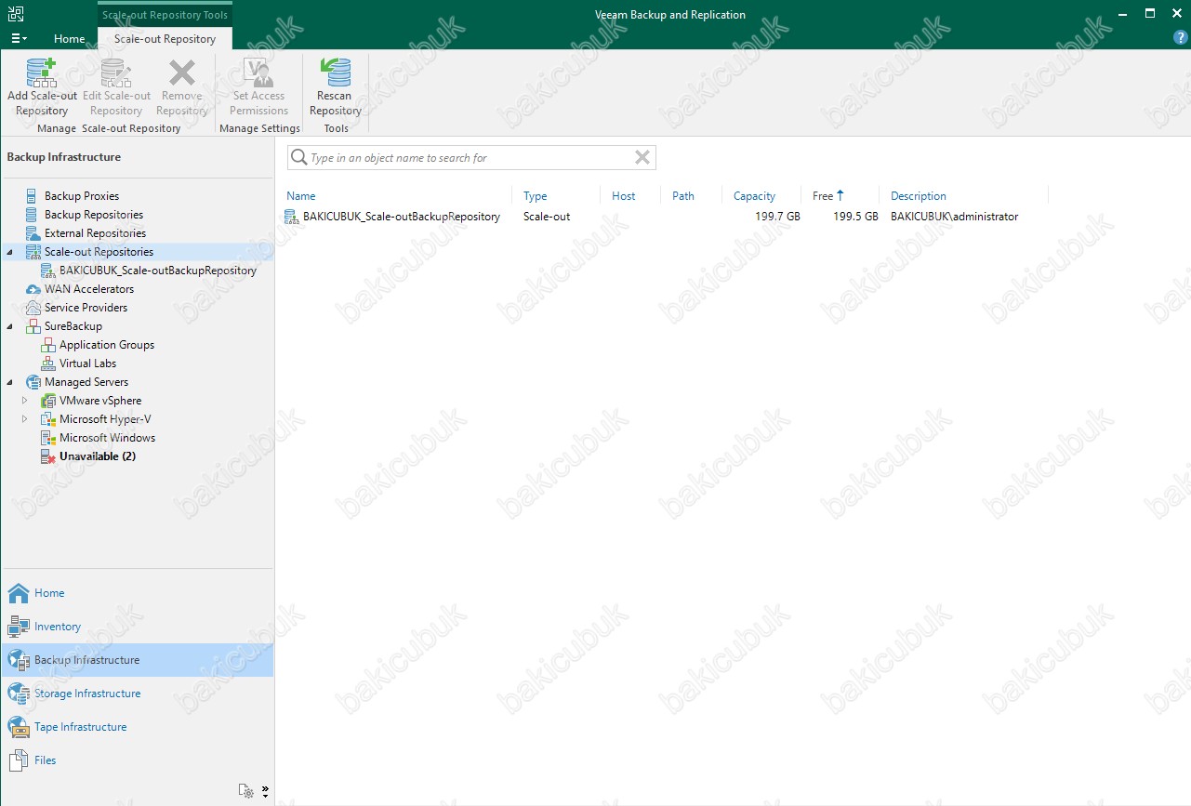The image size is (1191, 806).
Task: Sort by the Name column header
Action: click(300, 196)
